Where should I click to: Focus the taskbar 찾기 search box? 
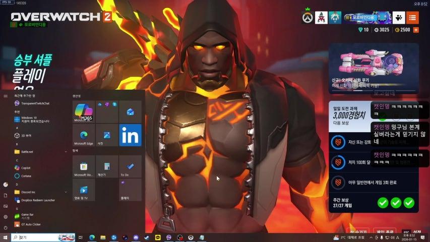pos(43,237)
